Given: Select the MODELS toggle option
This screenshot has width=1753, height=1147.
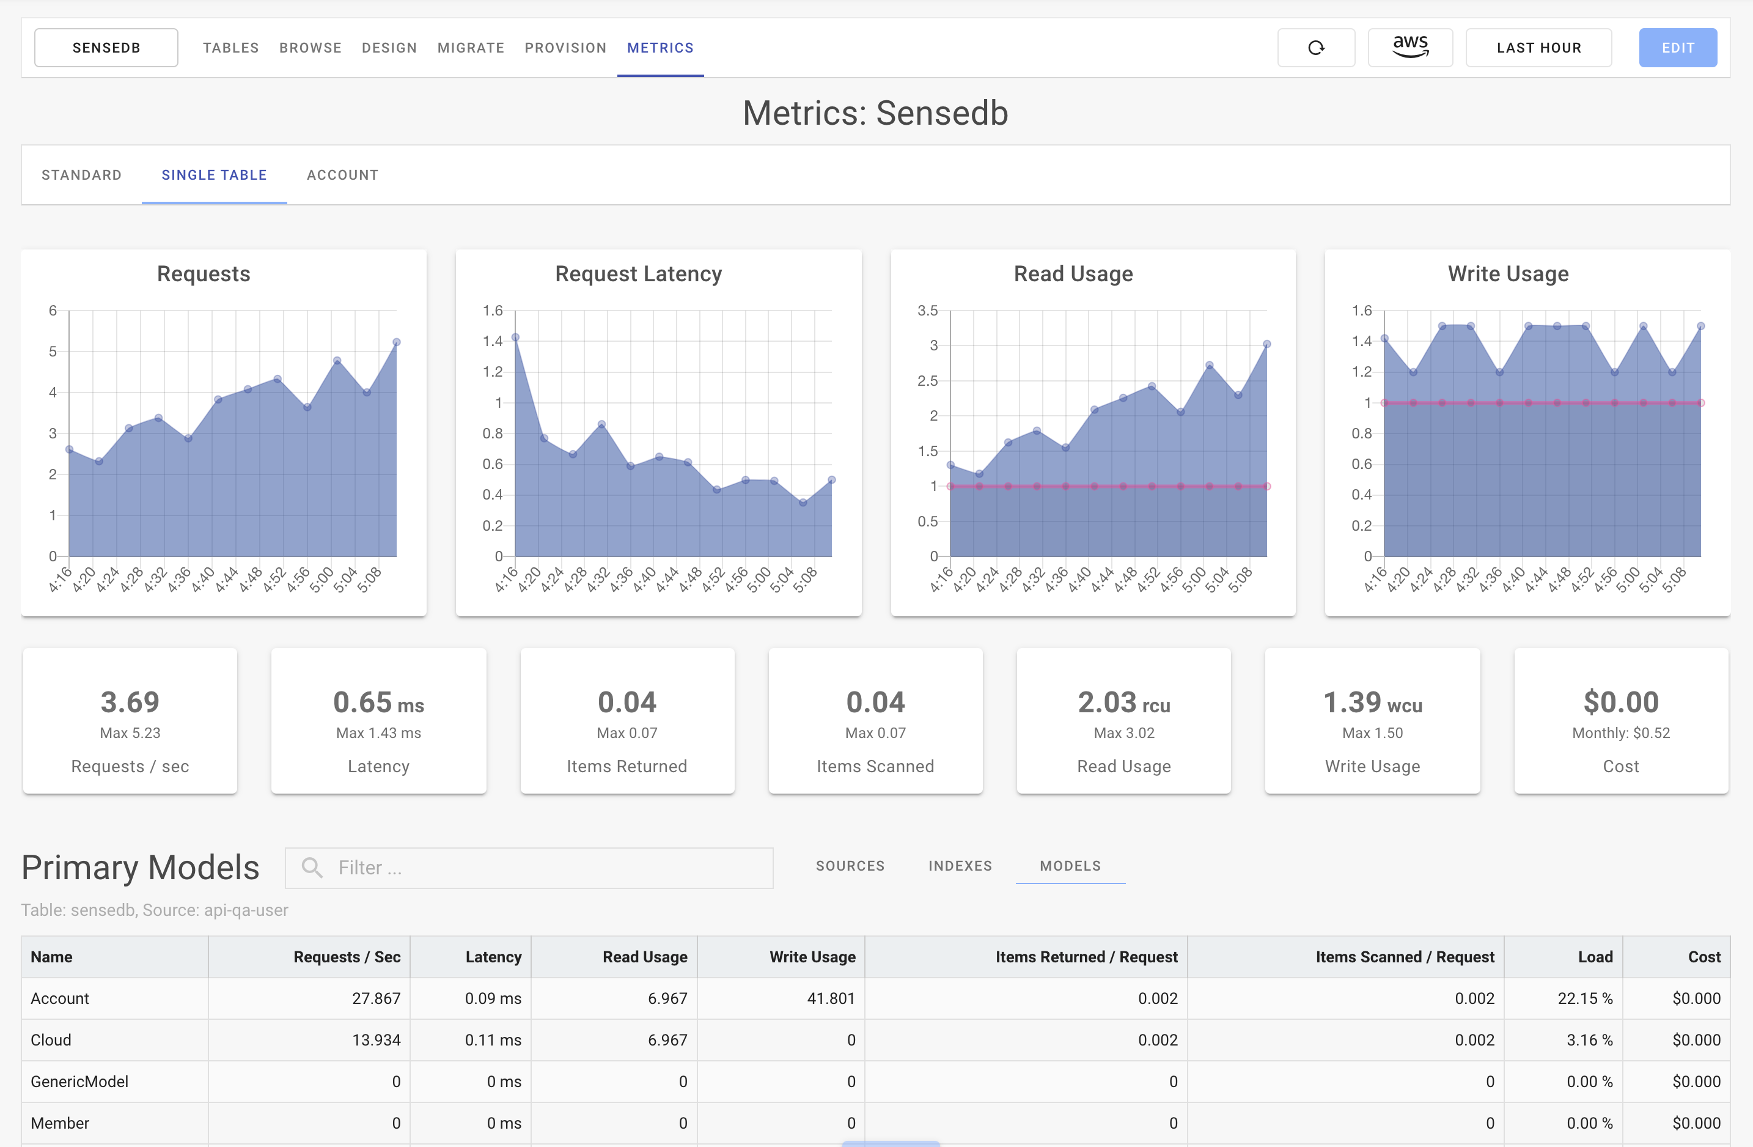Looking at the screenshot, I should (1071, 865).
